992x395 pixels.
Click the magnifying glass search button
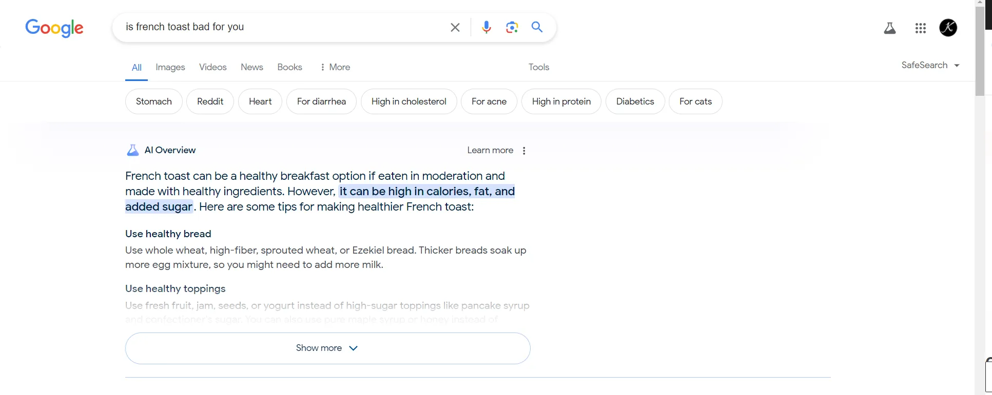tap(537, 27)
